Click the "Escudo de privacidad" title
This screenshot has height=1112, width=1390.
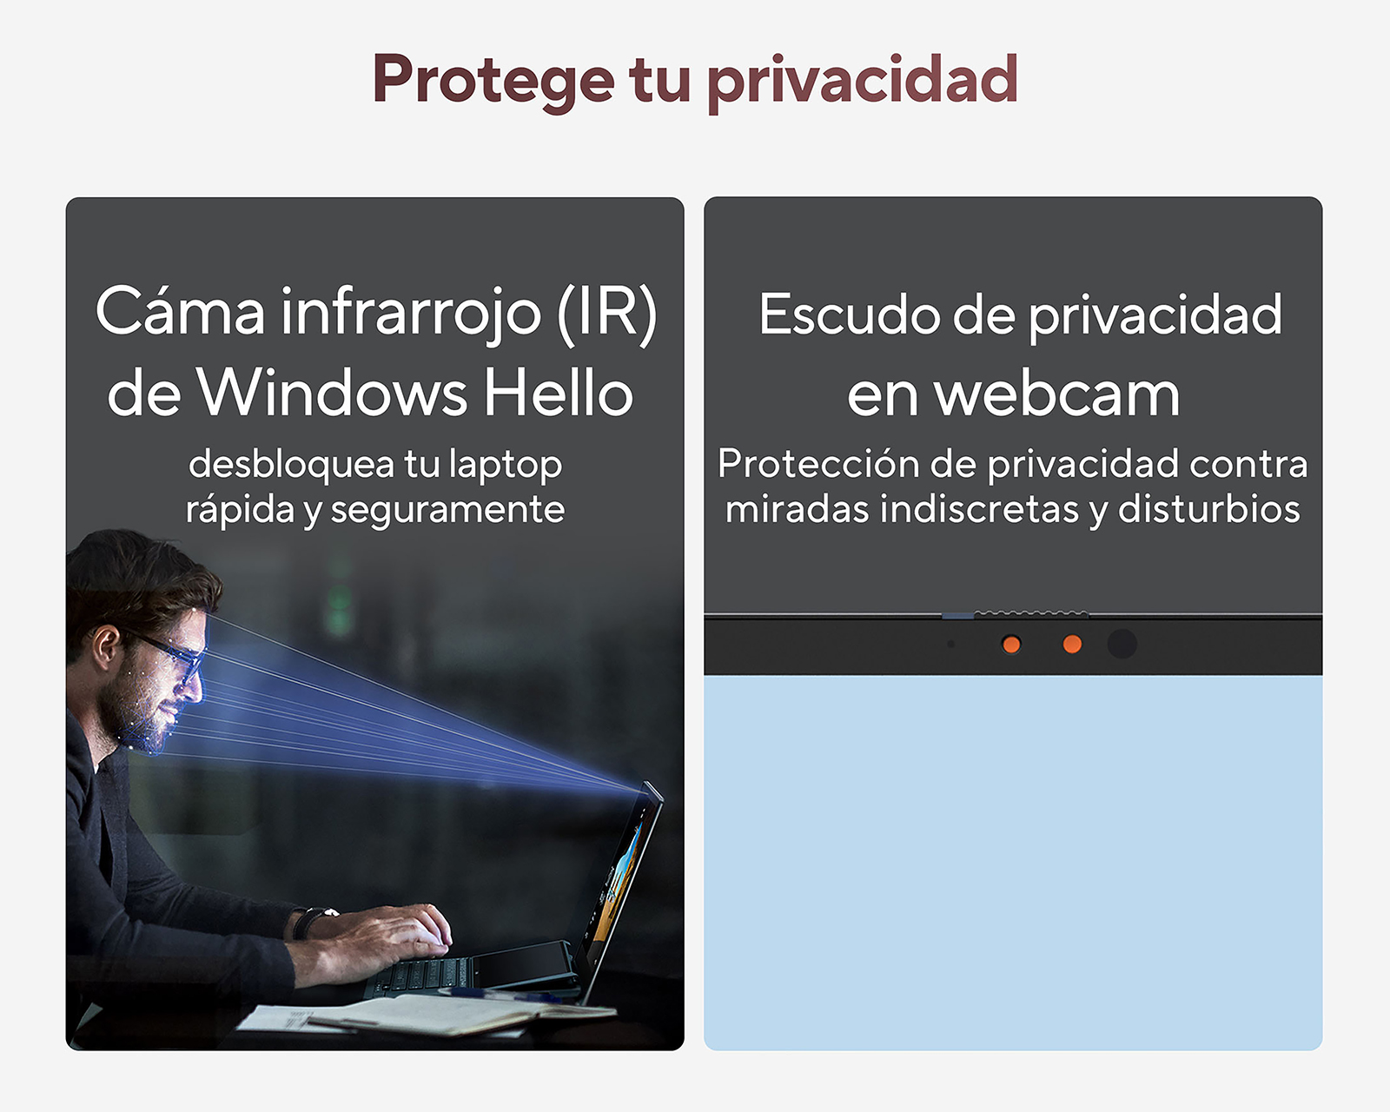(1020, 314)
